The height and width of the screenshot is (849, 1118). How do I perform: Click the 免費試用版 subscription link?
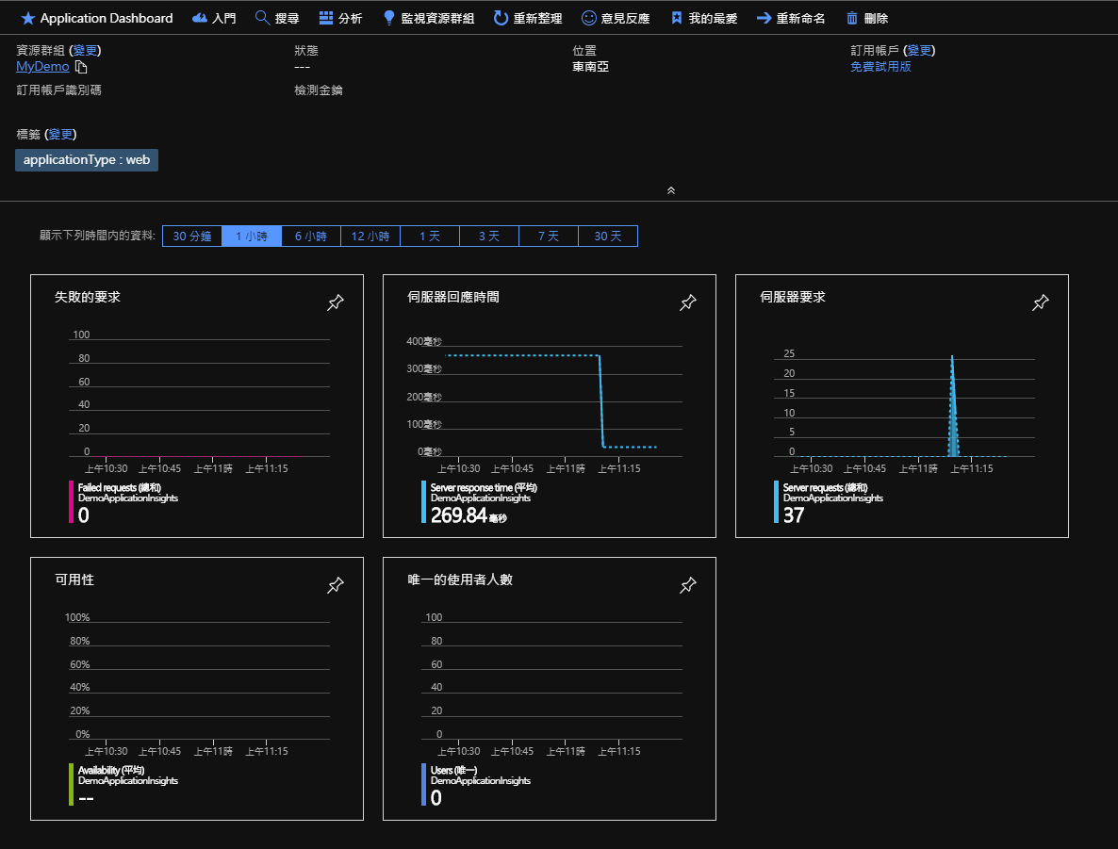(880, 67)
